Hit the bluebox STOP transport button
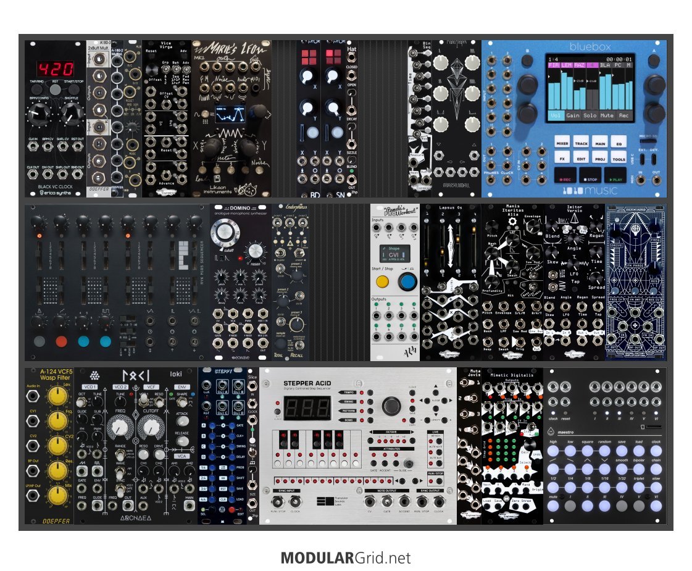The image size is (692, 571). [x=590, y=175]
